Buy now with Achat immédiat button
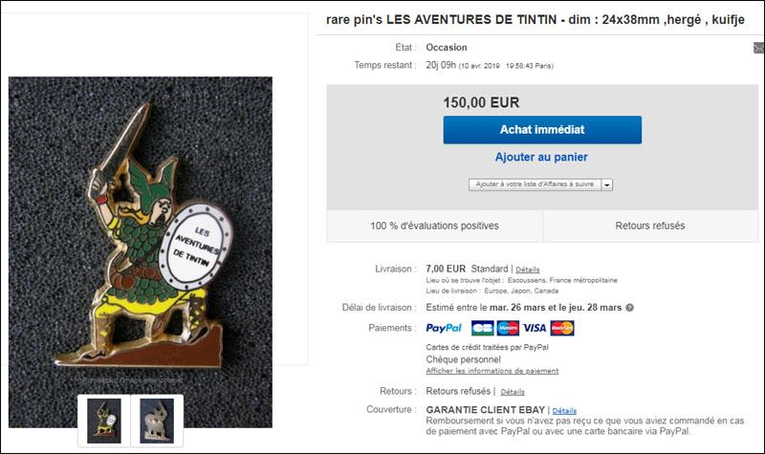 (x=542, y=130)
